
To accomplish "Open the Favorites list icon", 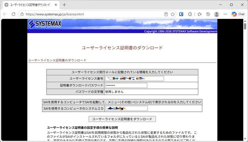I will [x=200, y=14].
